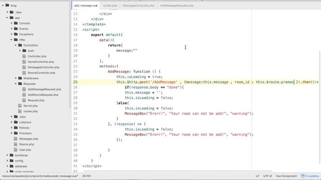This screenshot has height=180, width=321.
Task: Click User.php file icon
Action: [x=16, y=150]
